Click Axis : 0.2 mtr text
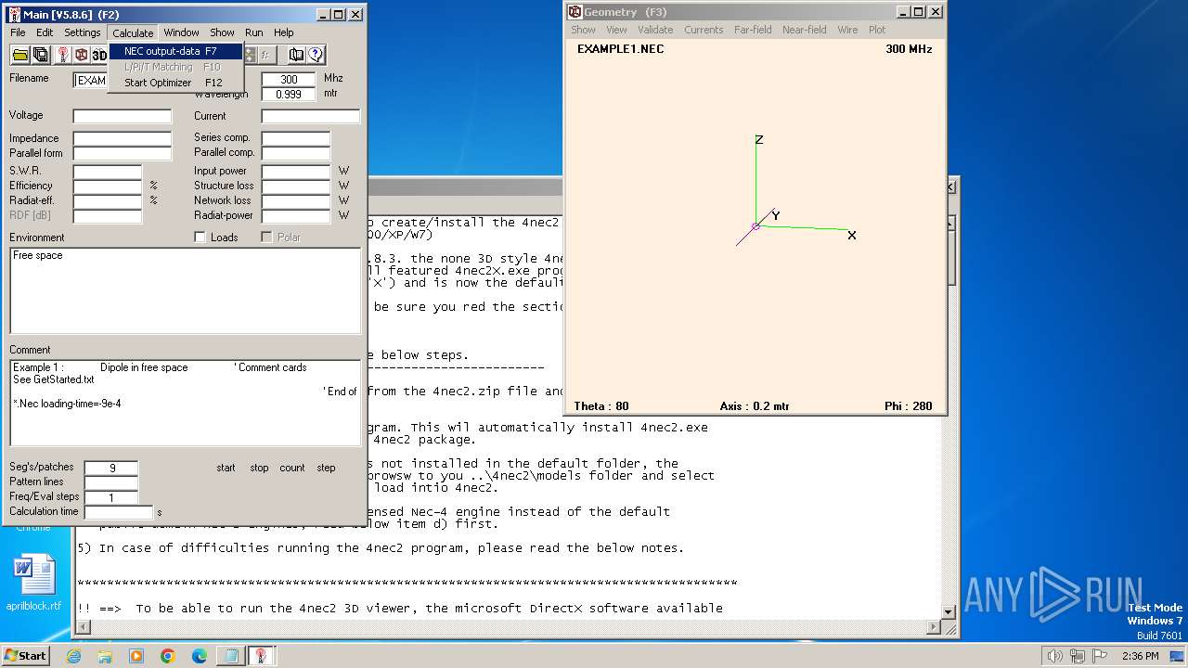Viewport: 1188px width, 668px height. click(x=754, y=406)
